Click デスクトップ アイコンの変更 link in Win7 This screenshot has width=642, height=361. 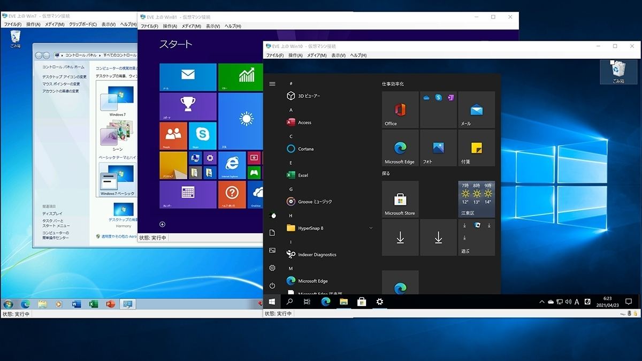pyautogui.click(x=64, y=77)
